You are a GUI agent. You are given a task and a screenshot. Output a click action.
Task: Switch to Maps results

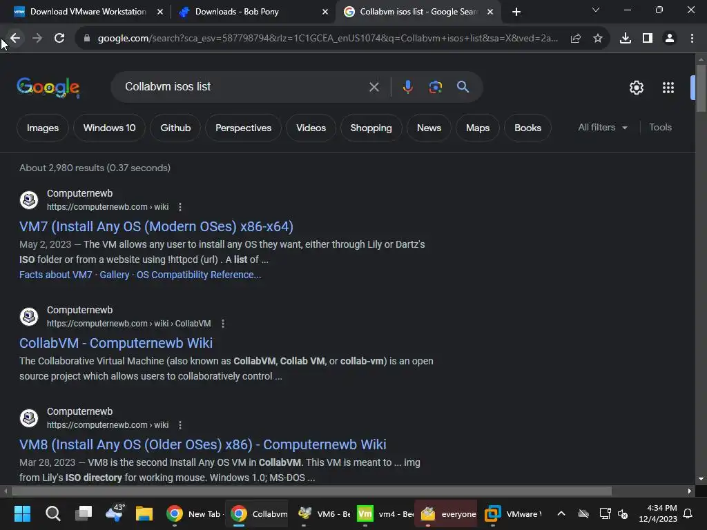point(478,128)
